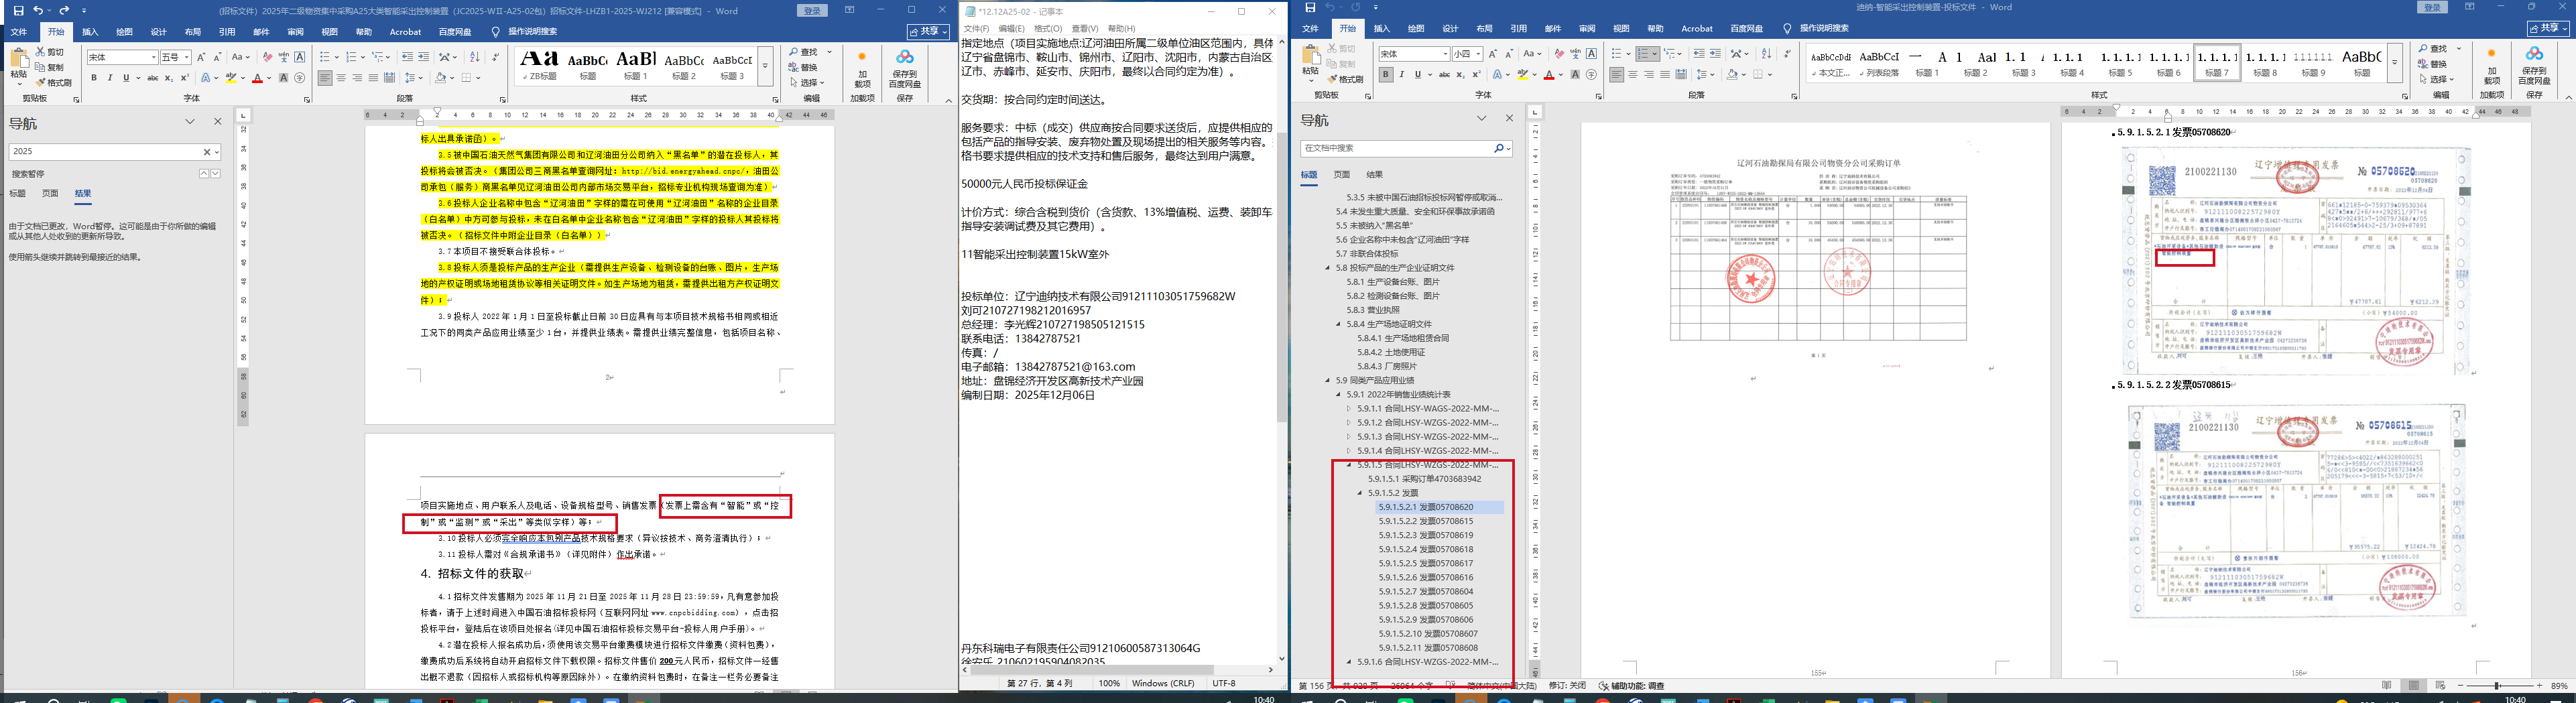The height and width of the screenshot is (703, 2576).
Task: Toggle subscript in 投标文件 Word
Action: pyautogui.click(x=1460, y=75)
